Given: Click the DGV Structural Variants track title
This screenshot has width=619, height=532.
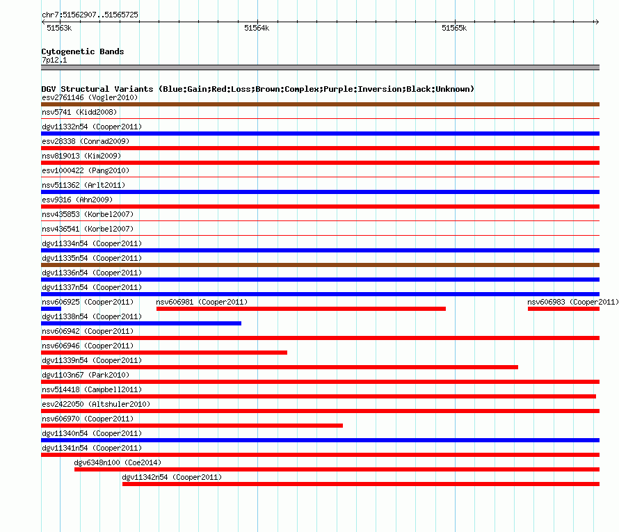Looking at the screenshot, I should tap(258, 89).
